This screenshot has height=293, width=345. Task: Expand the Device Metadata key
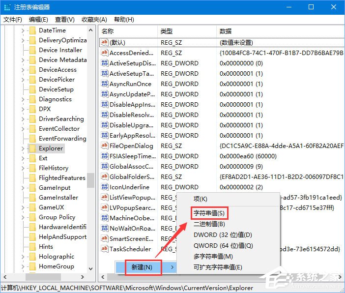(23, 60)
